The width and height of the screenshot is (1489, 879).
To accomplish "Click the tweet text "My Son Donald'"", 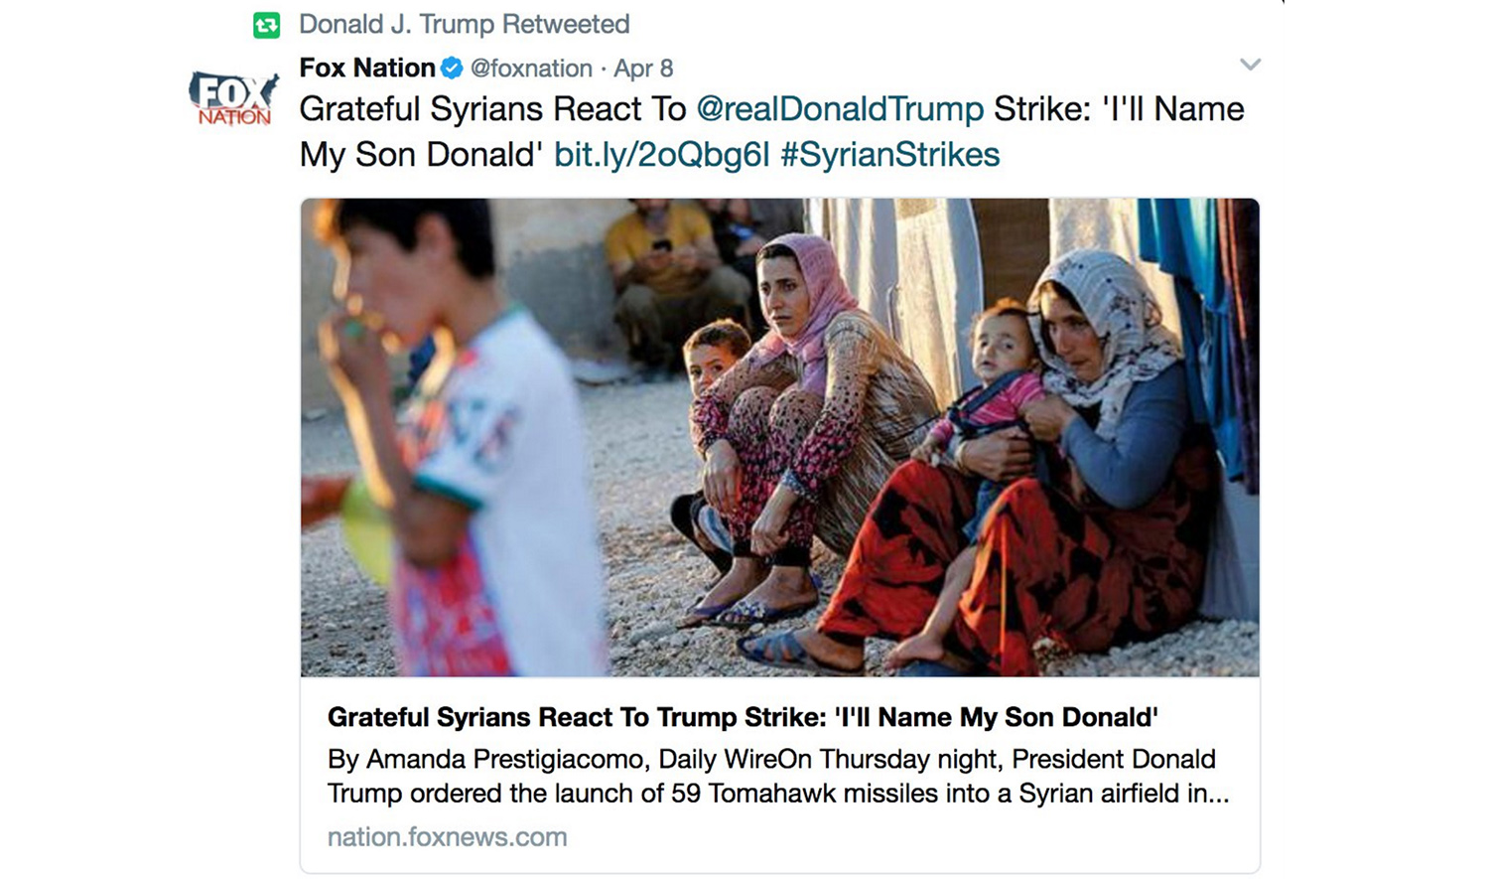I will click(x=421, y=155).
